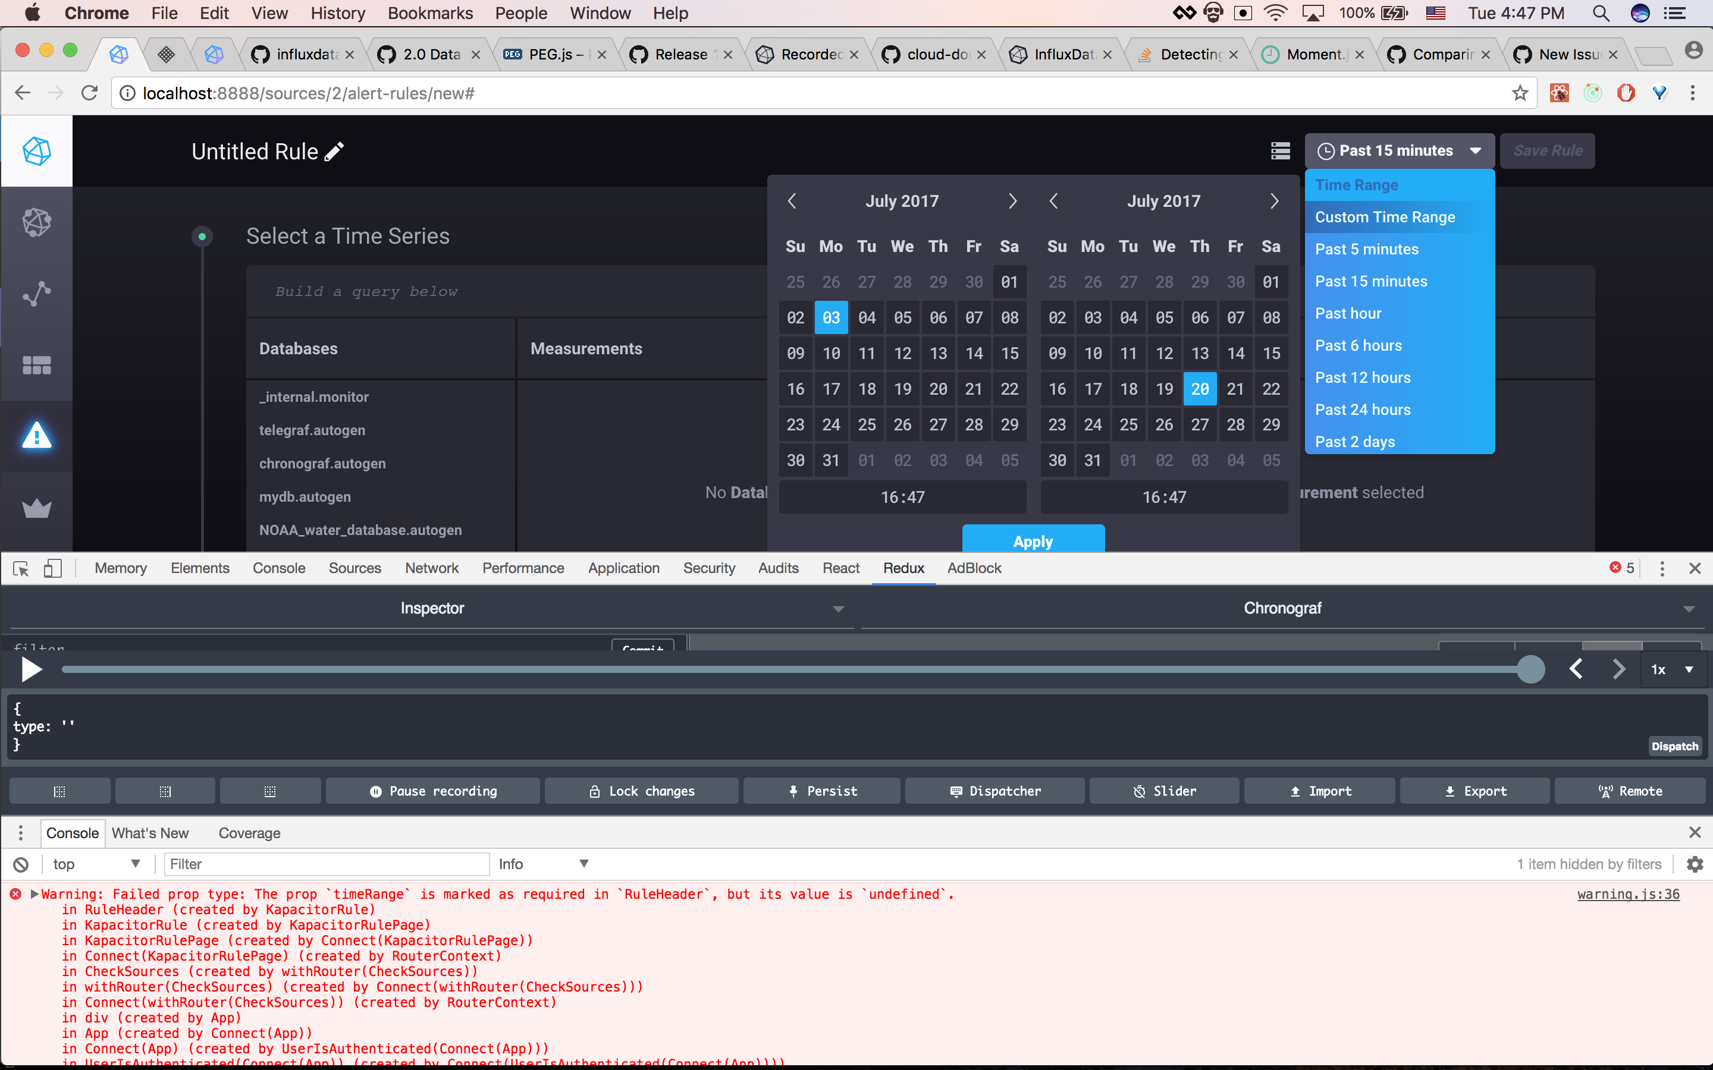Click the edit pencil next to Untitled Rule
Viewport: 1713px width, 1070px height.
(335, 151)
